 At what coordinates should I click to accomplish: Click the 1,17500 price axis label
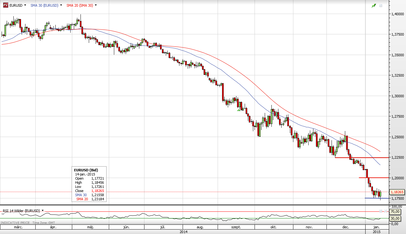[x=397, y=198]
